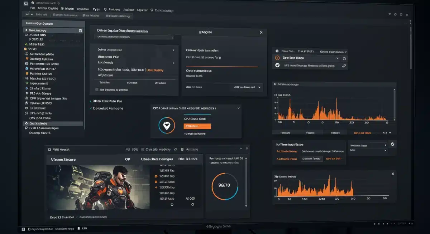The image size is (430, 234).
Task: Open the settings gear icon top right
Action: tap(401, 15)
